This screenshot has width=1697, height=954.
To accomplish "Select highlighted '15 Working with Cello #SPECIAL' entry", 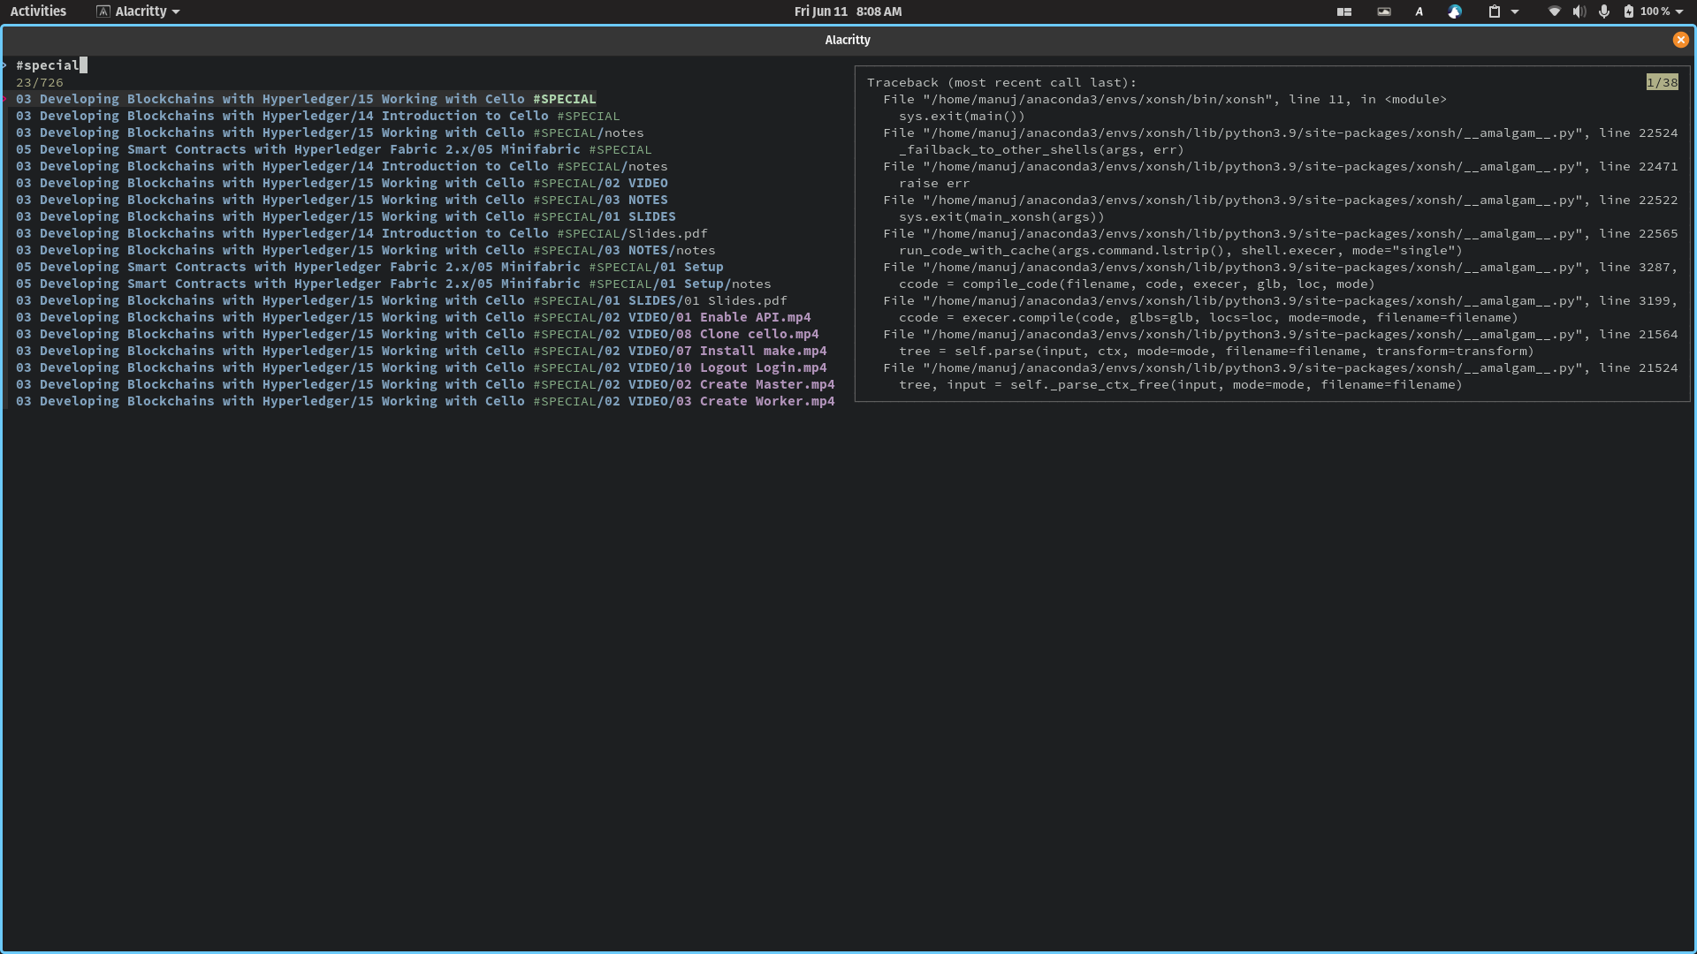I will (306, 99).
